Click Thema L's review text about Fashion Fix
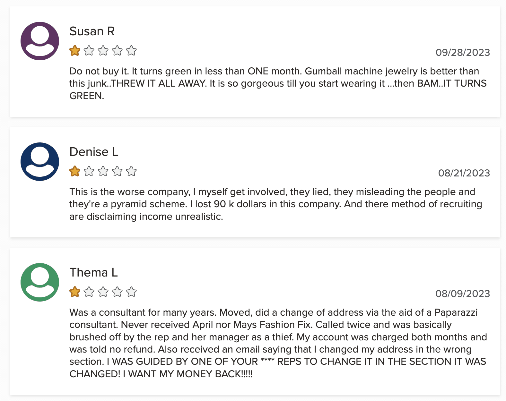Viewport: 506px width, 401px height. coord(278,343)
